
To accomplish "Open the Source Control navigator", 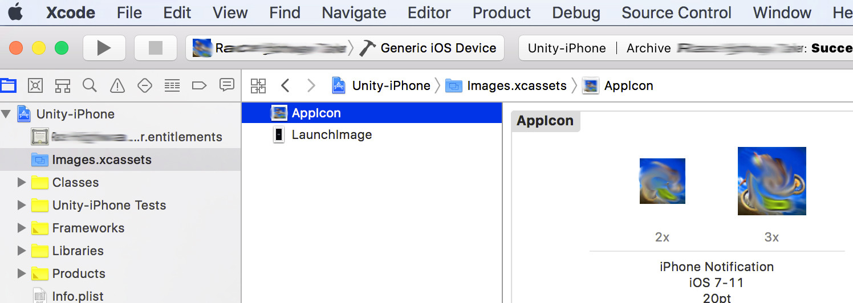I will click(35, 85).
